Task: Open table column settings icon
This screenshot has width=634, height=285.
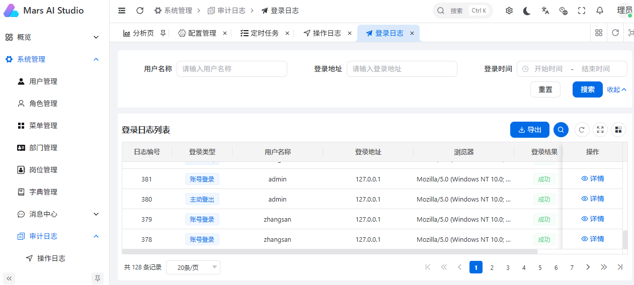Action: [x=618, y=130]
